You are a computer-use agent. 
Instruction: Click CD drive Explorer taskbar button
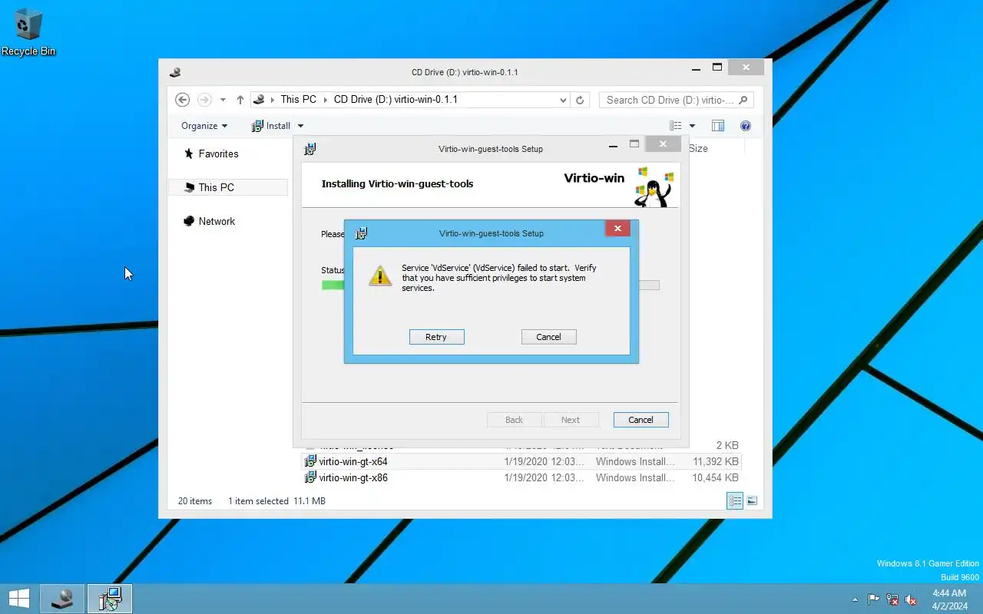62,599
